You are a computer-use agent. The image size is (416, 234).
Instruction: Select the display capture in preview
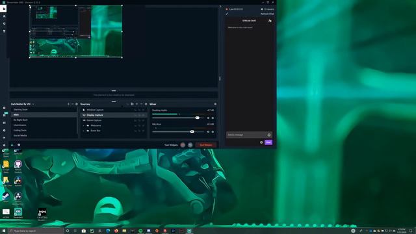[x=76, y=31]
